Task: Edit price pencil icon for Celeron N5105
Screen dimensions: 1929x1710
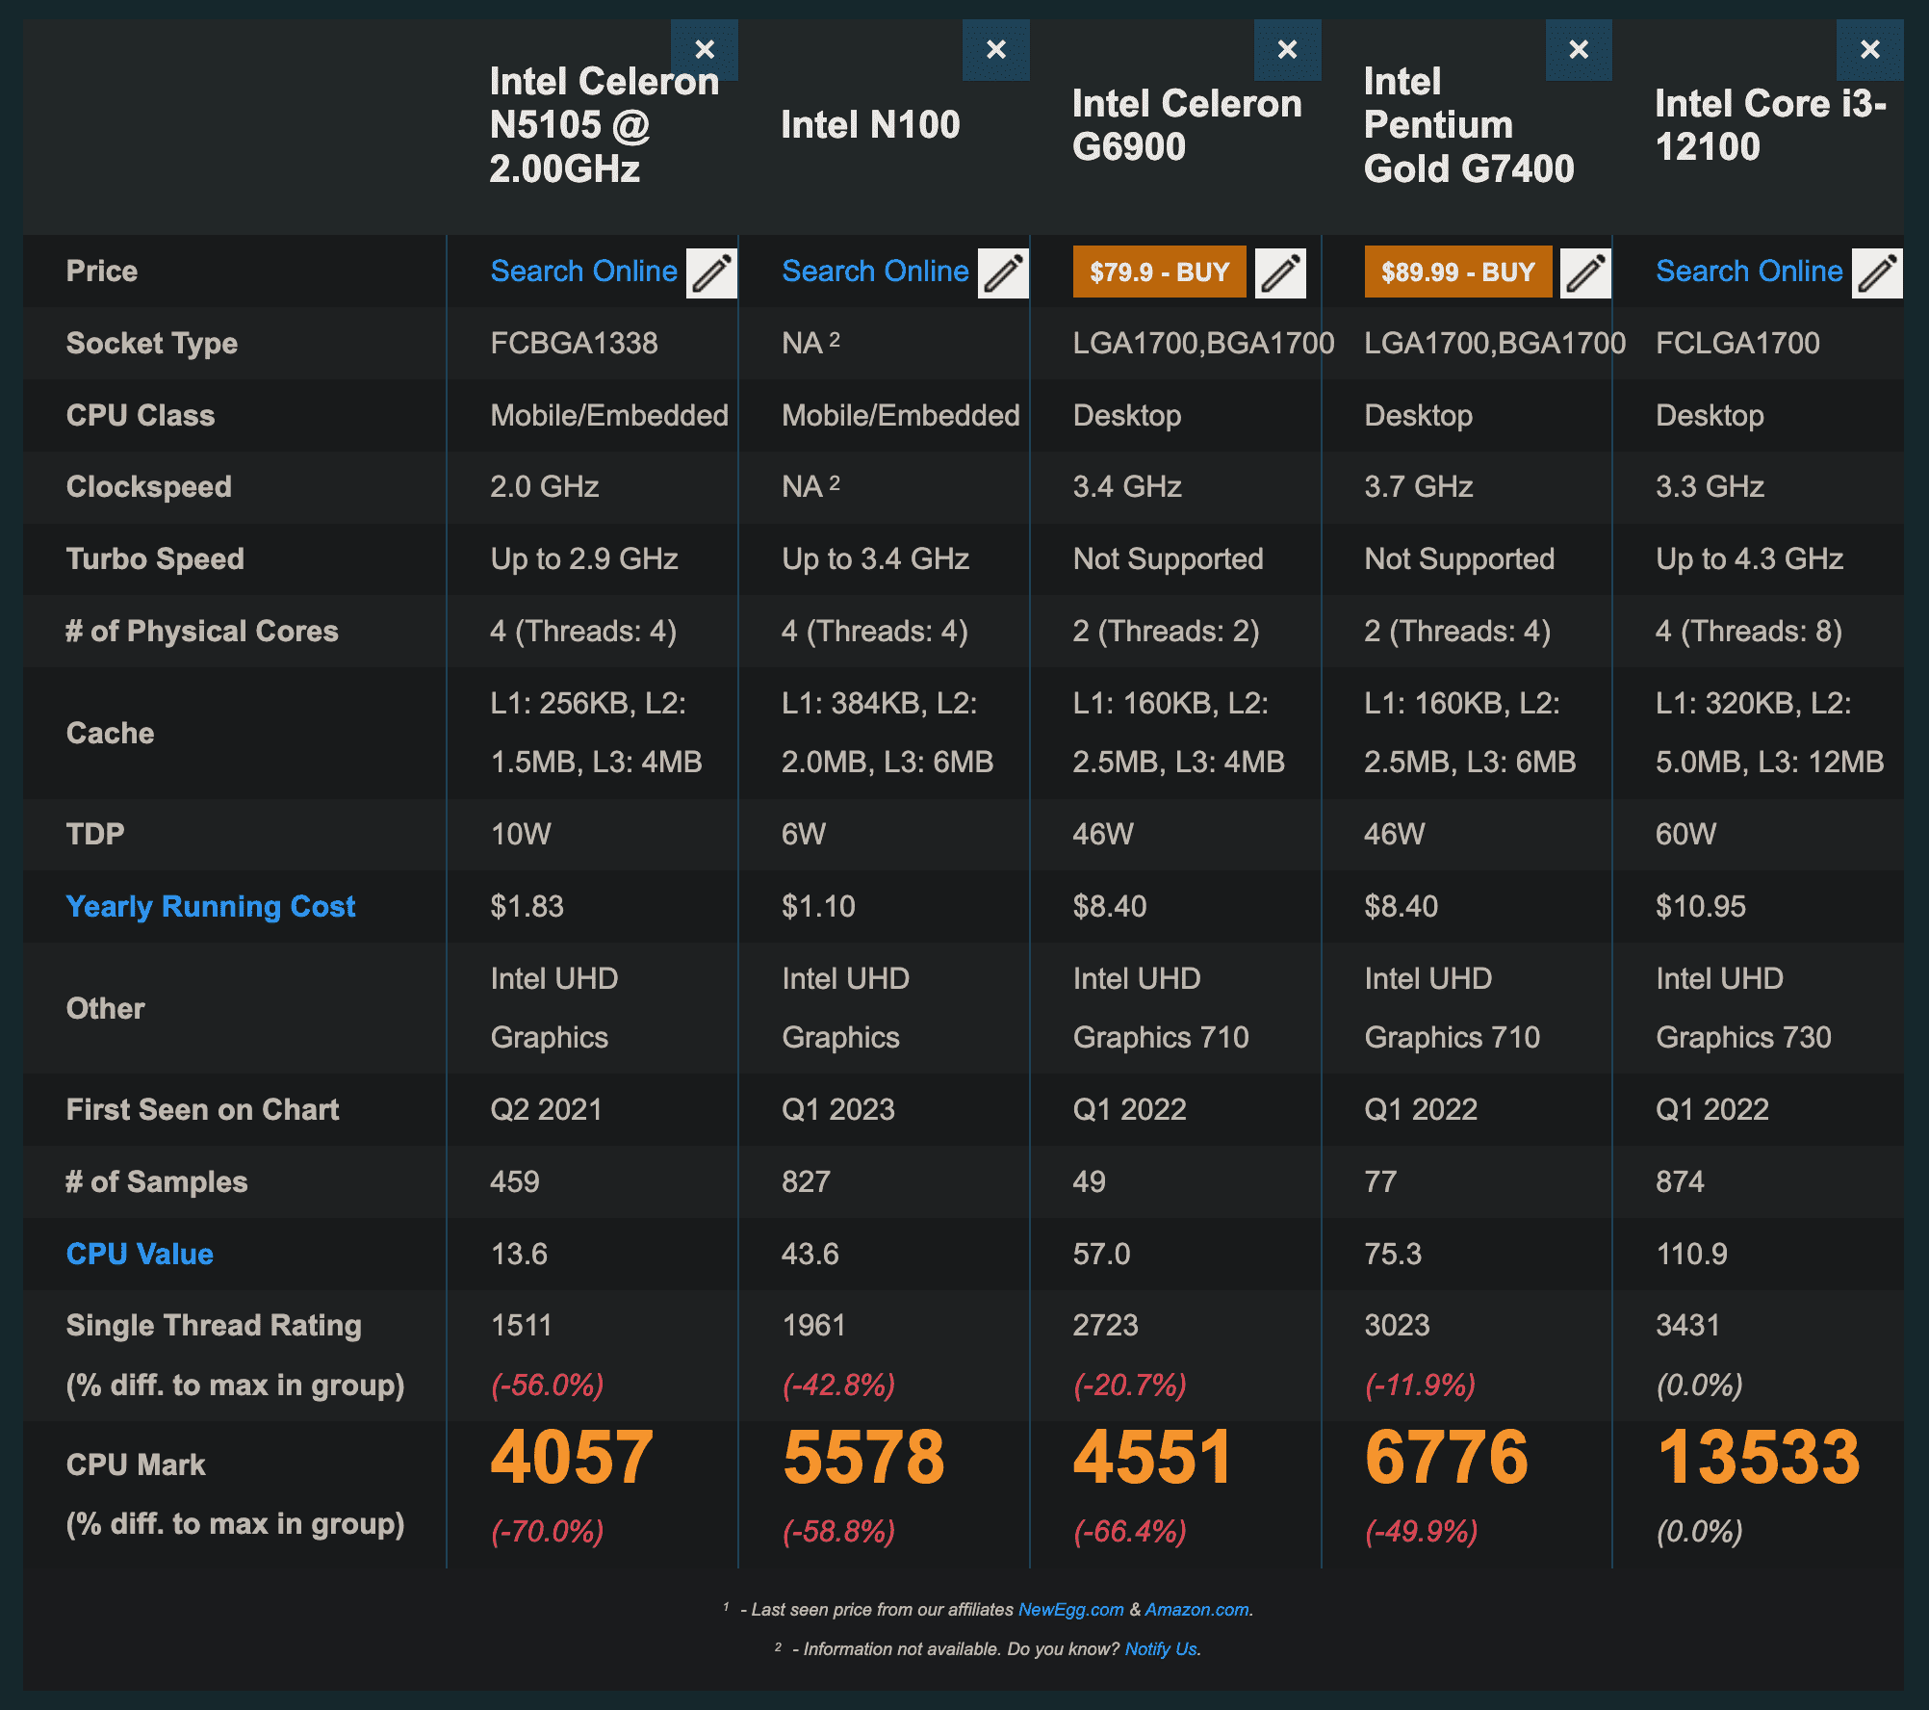Action: [x=712, y=272]
